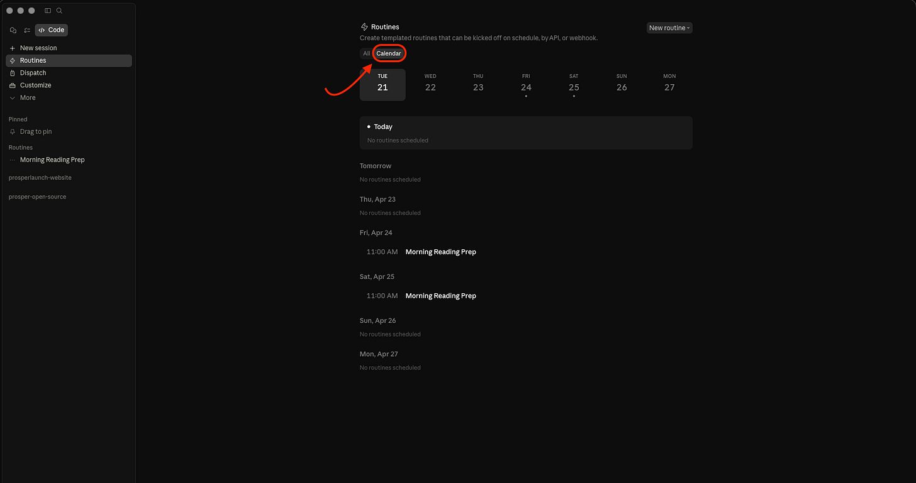Open the prosper-open-source project

pyautogui.click(x=37, y=197)
